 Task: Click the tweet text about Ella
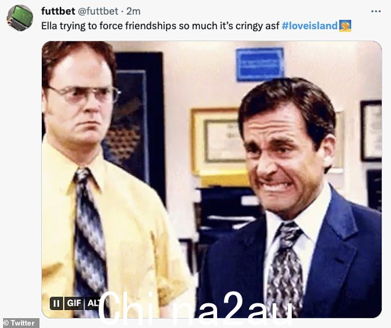tap(160, 26)
